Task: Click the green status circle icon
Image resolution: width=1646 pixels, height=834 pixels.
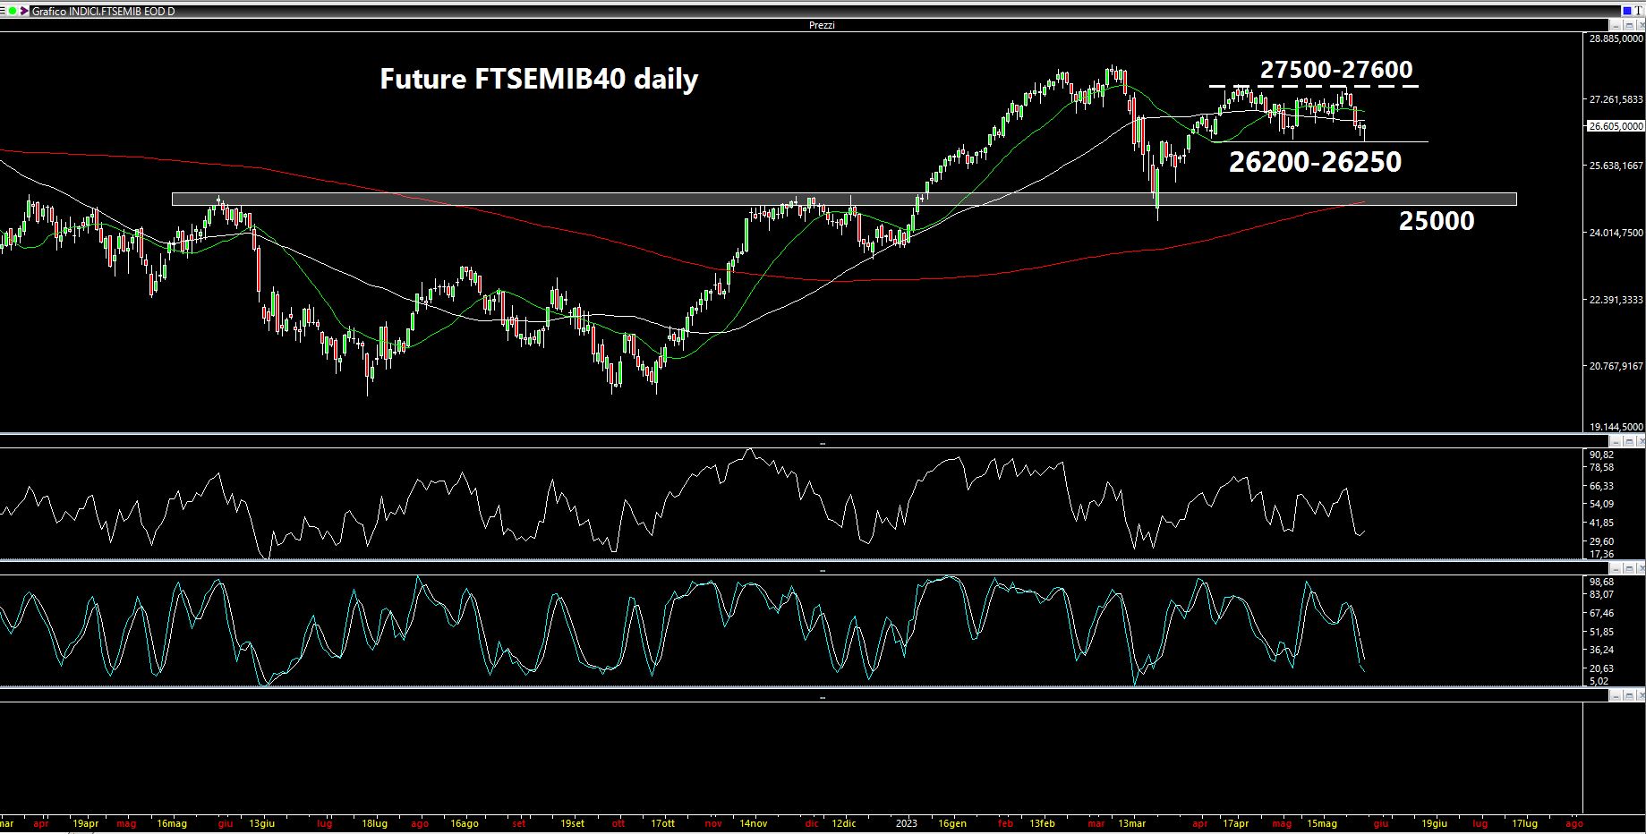Action: click(13, 11)
